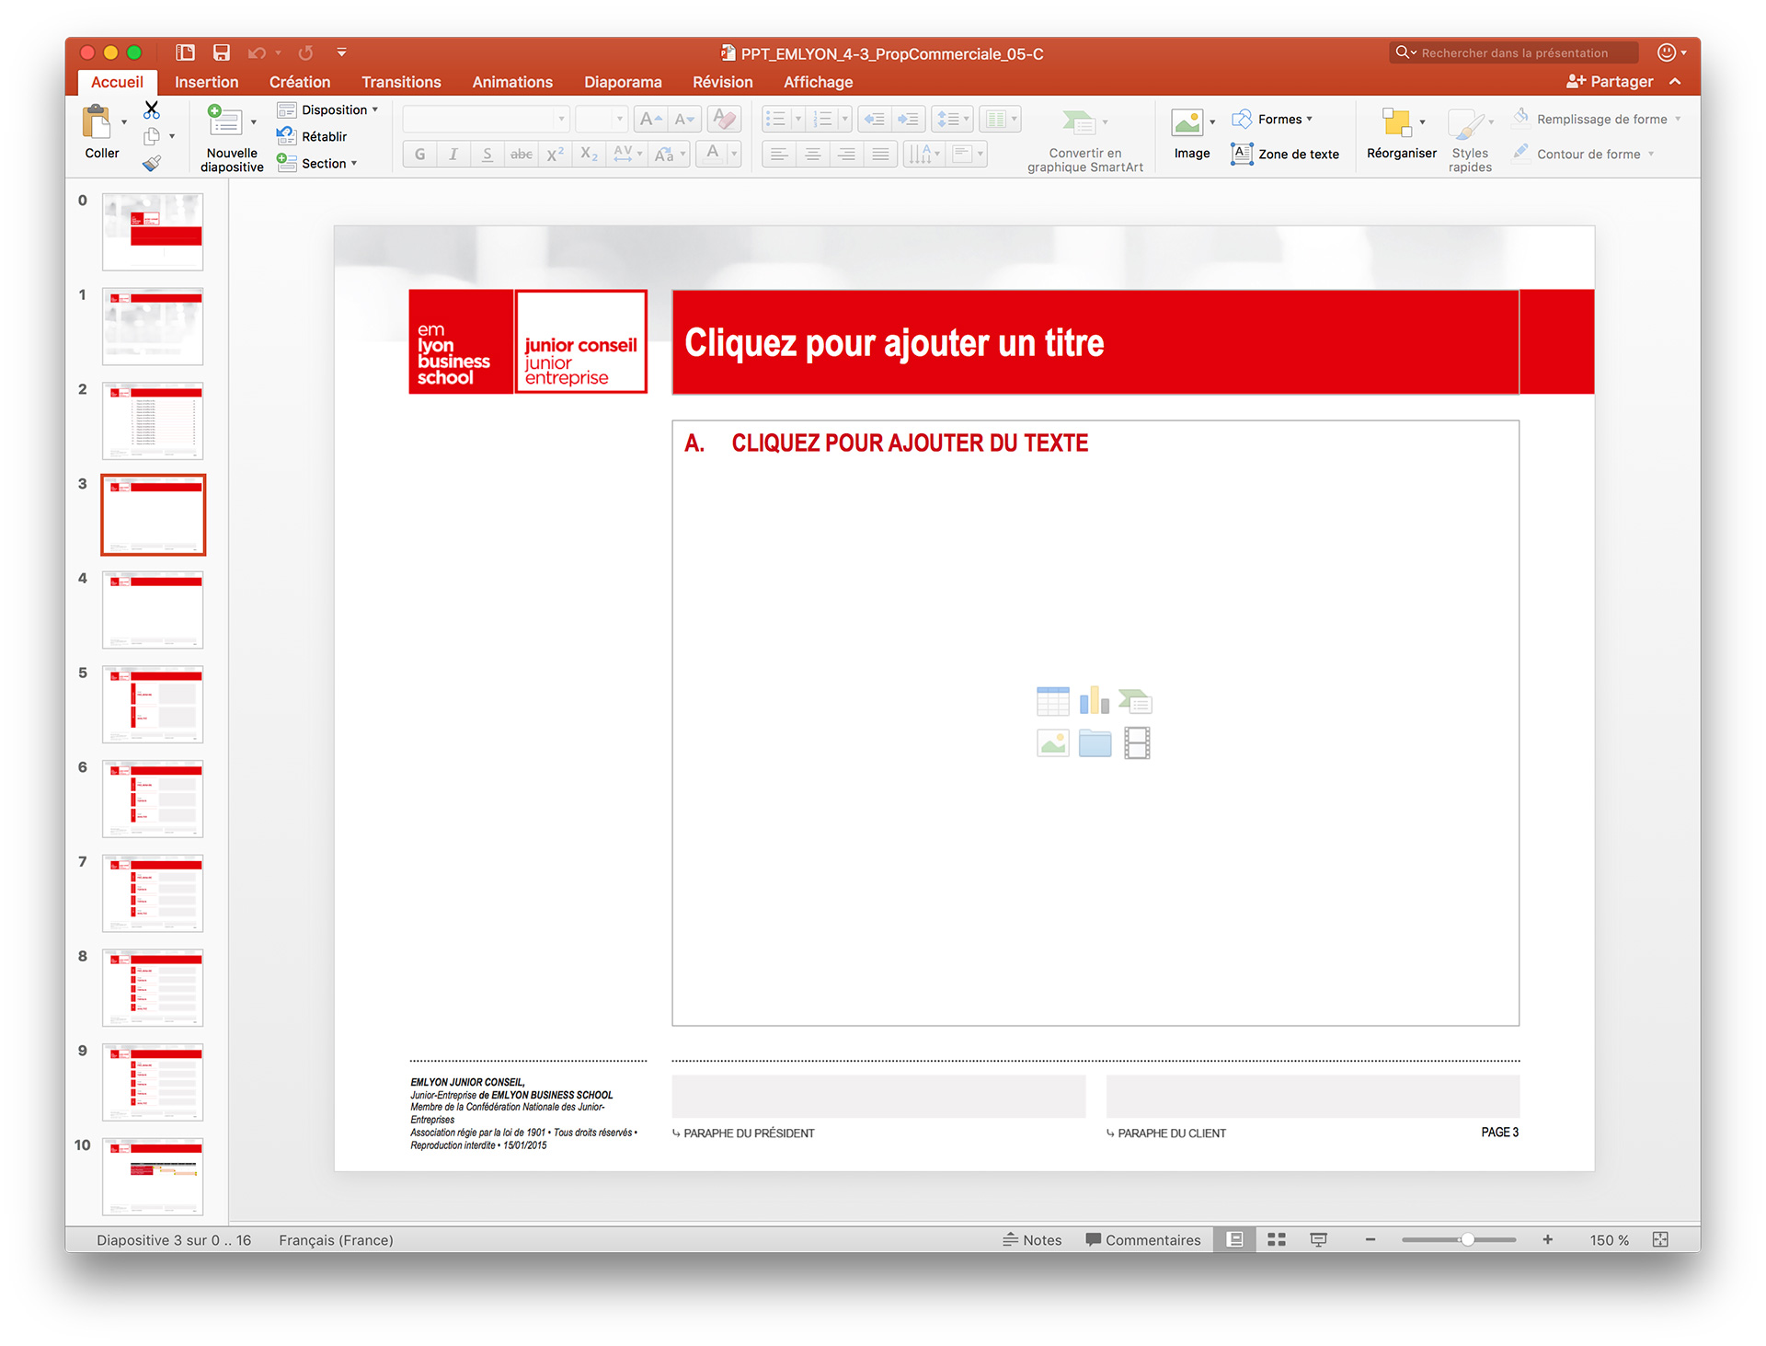Click the insert chart placeholder icon
This screenshot has width=1766, height=1346.
(x=1094, y=701)
